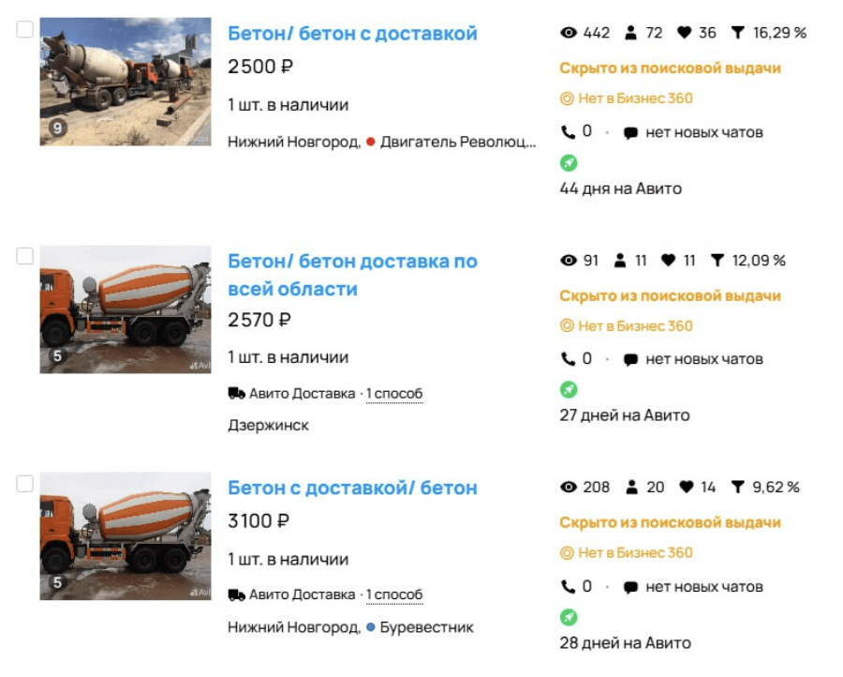Expand '1 способ' delivery options for Дзержинск listing
Viewport: 843px width, 677px height.
[x=394, y=394]
